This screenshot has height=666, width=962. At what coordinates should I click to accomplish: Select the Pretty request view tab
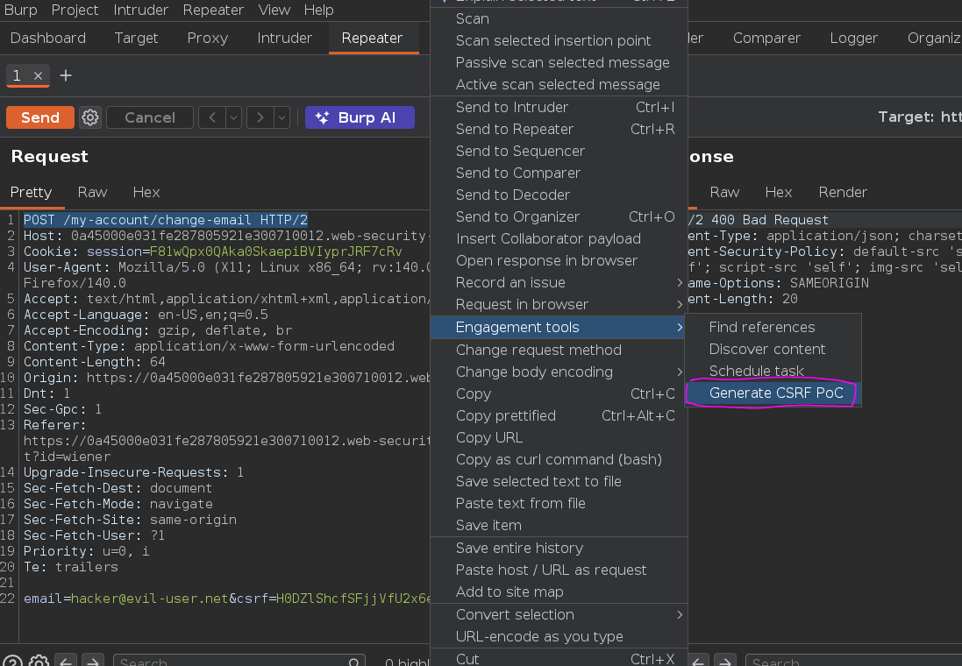[32, 193]
